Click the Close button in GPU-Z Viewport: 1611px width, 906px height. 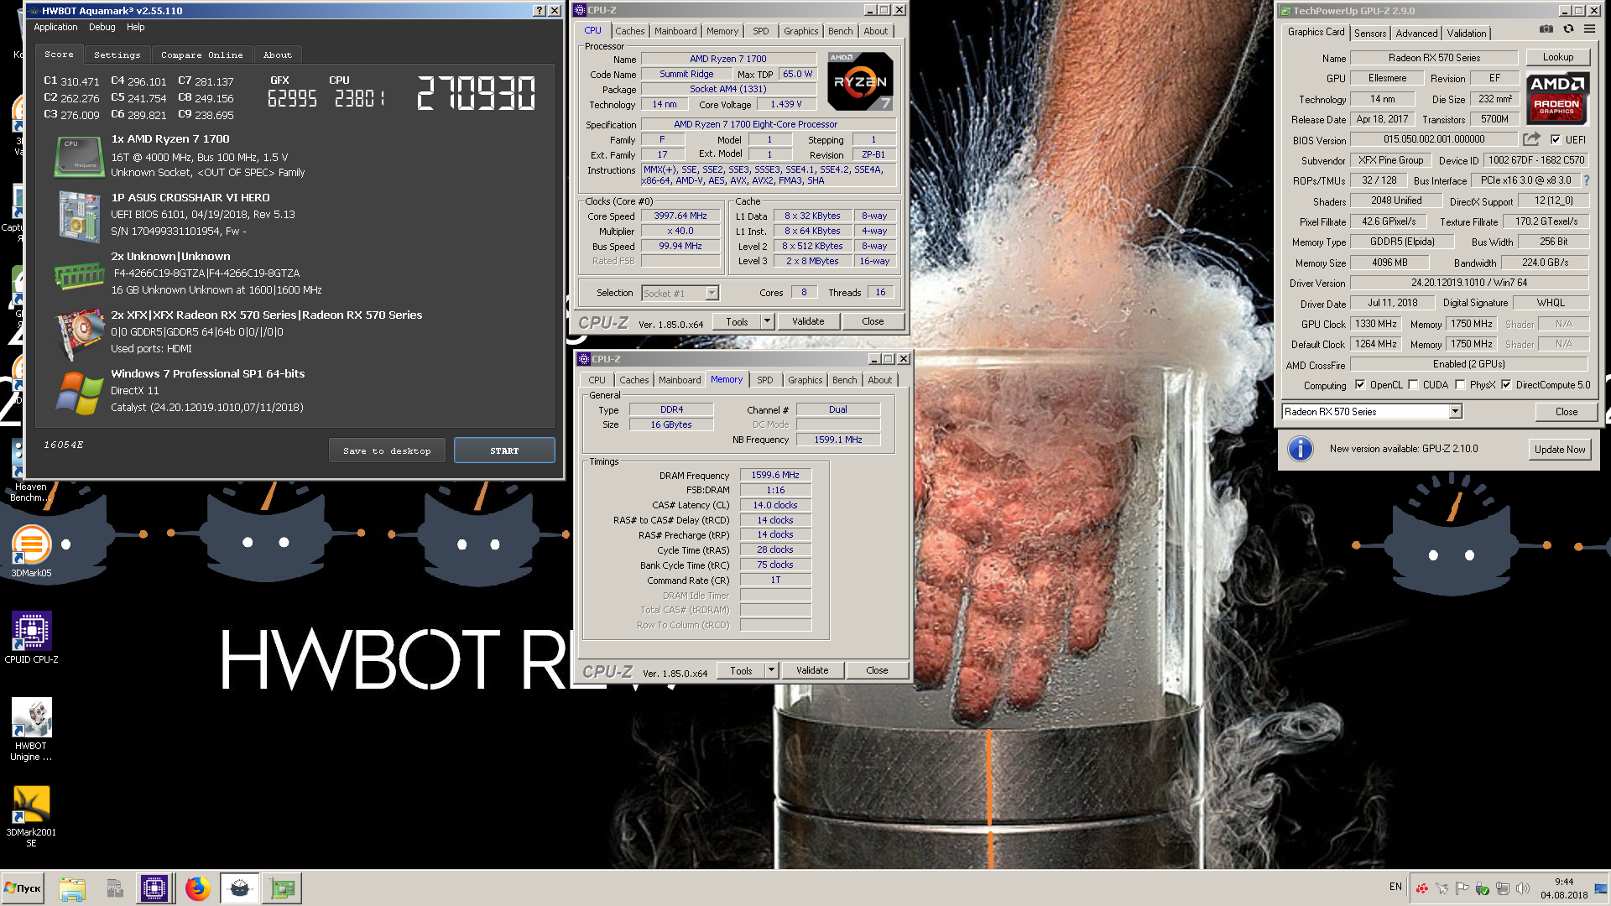click(x=1567, y=412)
